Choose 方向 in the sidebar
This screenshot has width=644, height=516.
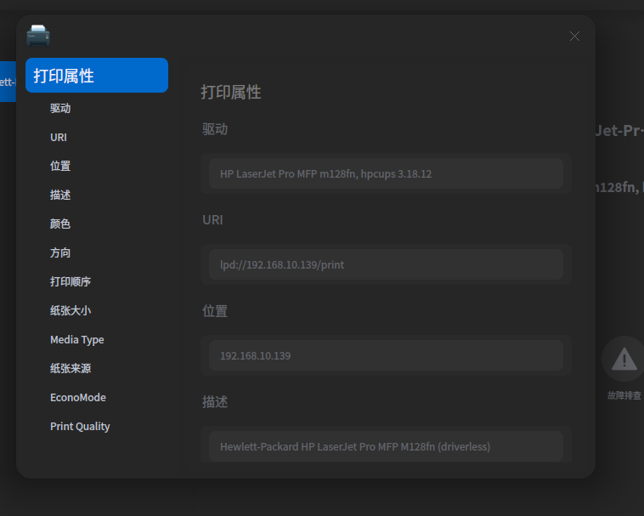tap(60, 252)
